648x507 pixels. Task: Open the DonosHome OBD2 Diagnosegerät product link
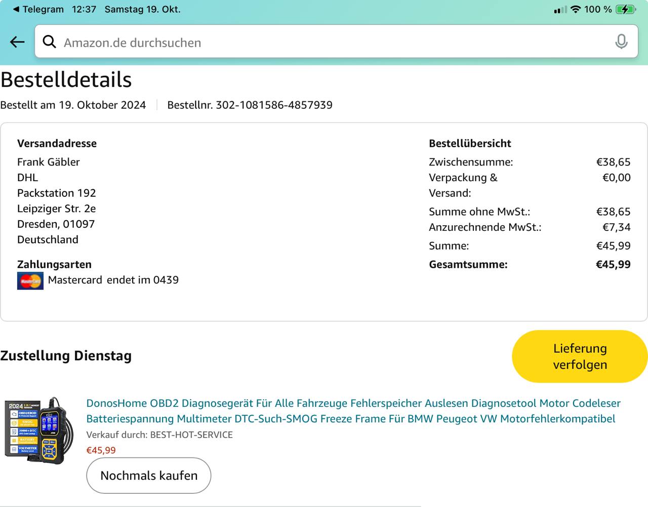(353, 411)
